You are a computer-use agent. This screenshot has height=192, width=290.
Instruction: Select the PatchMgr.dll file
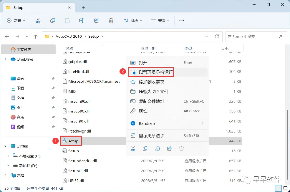pos(79,131)
